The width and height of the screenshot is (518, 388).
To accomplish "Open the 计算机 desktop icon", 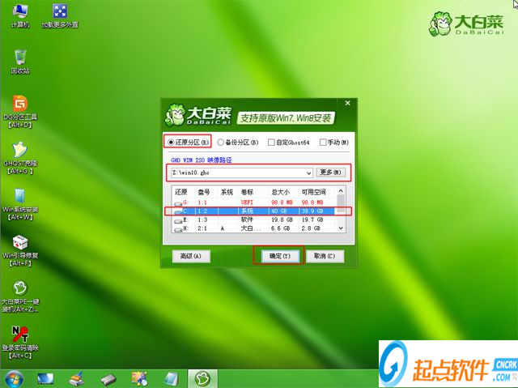I will pos(19,11).
